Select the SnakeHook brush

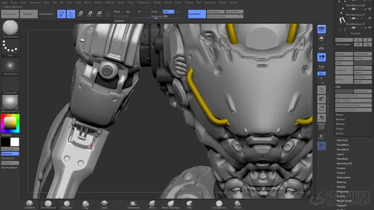point(133,204)
